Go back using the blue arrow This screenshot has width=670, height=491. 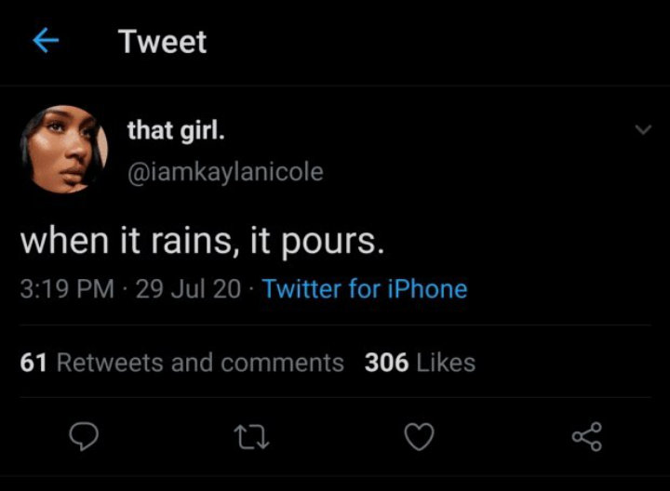tap(46, 41)
